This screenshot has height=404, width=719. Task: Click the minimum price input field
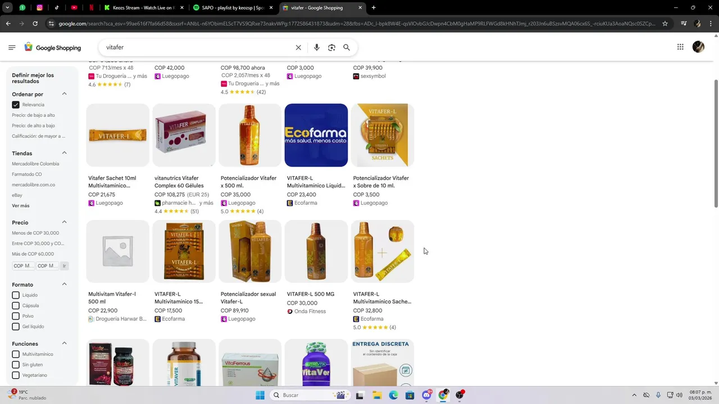pyautogui.click(x=24, y=266)
